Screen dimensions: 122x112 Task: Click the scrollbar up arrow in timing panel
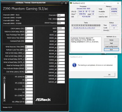[4, 78]
